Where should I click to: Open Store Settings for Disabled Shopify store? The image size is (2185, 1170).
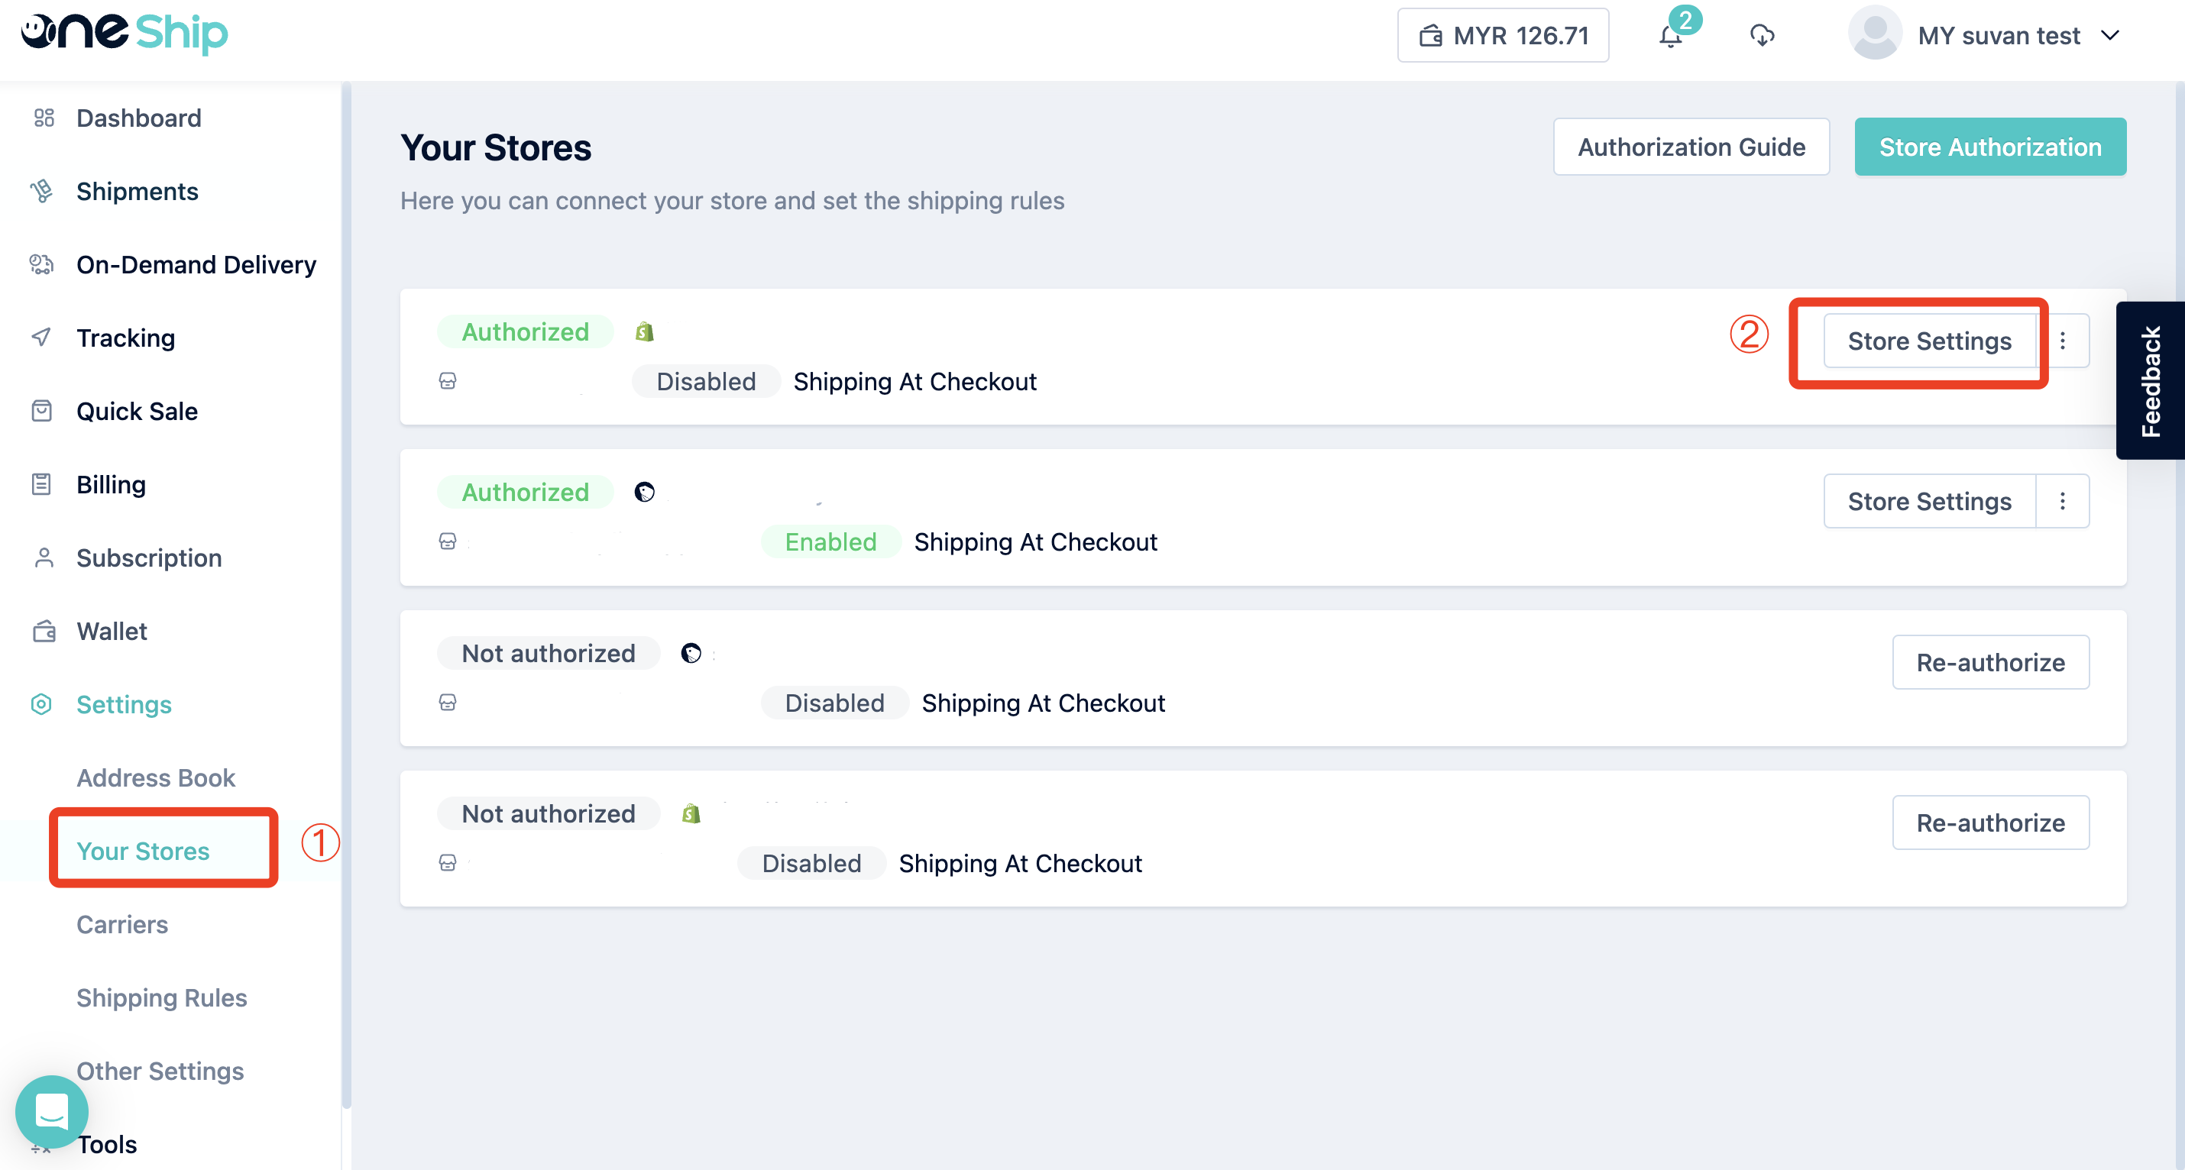click(x=1930, y=341)
